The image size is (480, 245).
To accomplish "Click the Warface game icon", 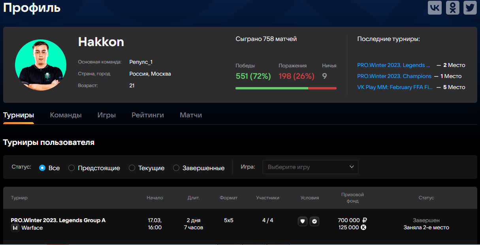I will pyautogui.click(x=15, y=228).
